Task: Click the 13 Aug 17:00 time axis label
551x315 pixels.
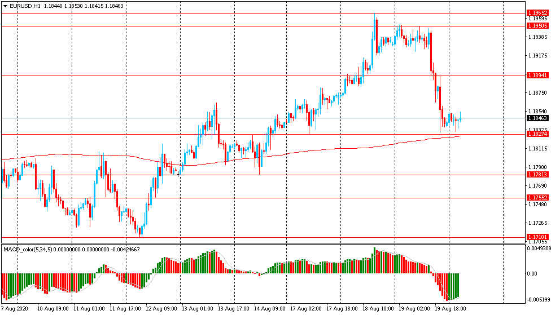Action: pyautogui.click(x=233, y=309)
